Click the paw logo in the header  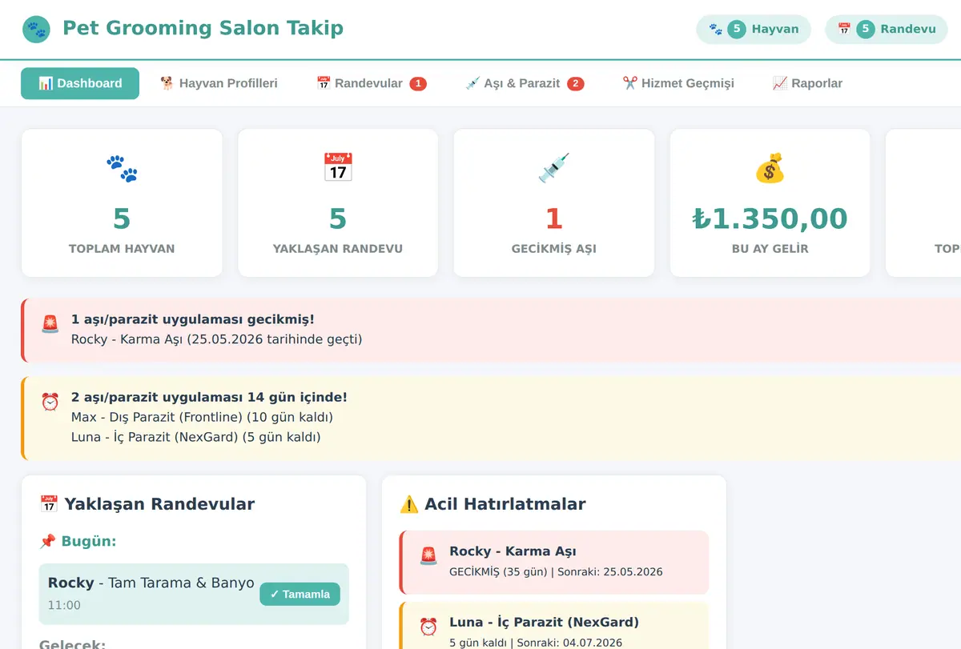pos(37,30)
